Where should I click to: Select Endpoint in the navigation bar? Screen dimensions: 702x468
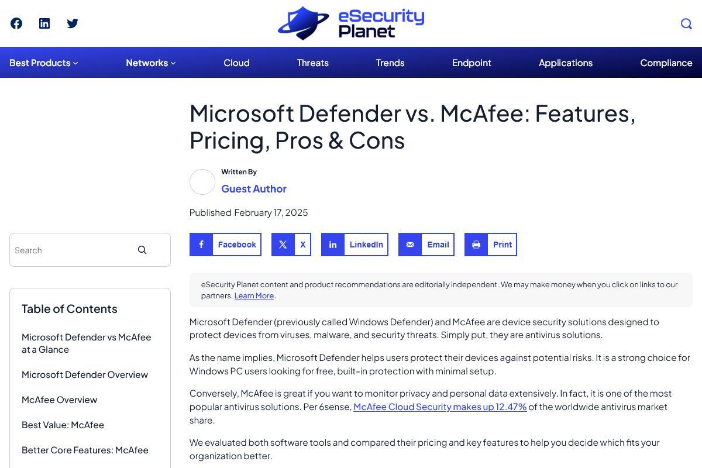472,63
